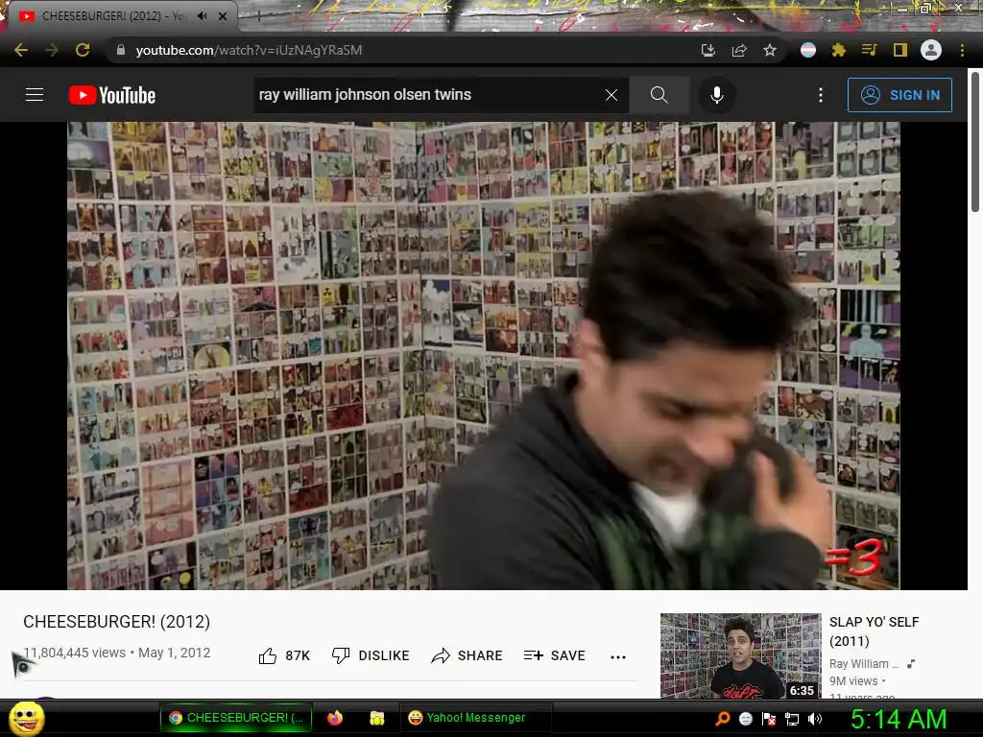Click the orange magnifier tray icon
Viewport: 983px width, 737px height.
coord(722,719)
